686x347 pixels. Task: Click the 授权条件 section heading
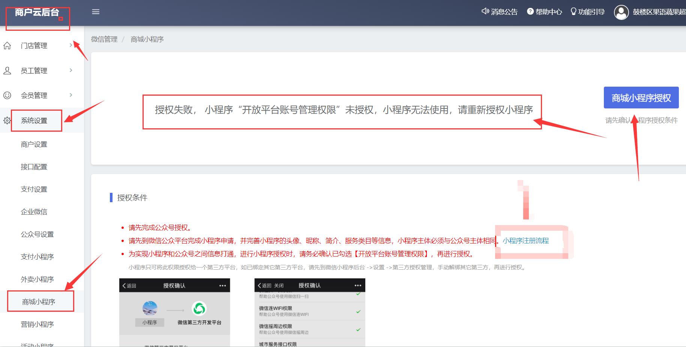coord(132,198)
